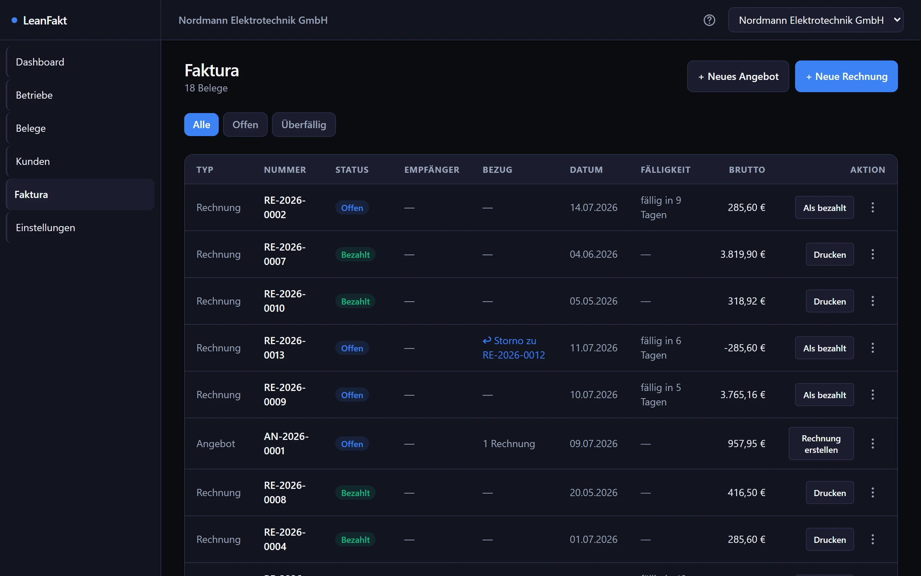The height and width of the screenshot is (576, 921).
Task: Click invoice number RE-2026-0004
Action: tap(285, 539)
